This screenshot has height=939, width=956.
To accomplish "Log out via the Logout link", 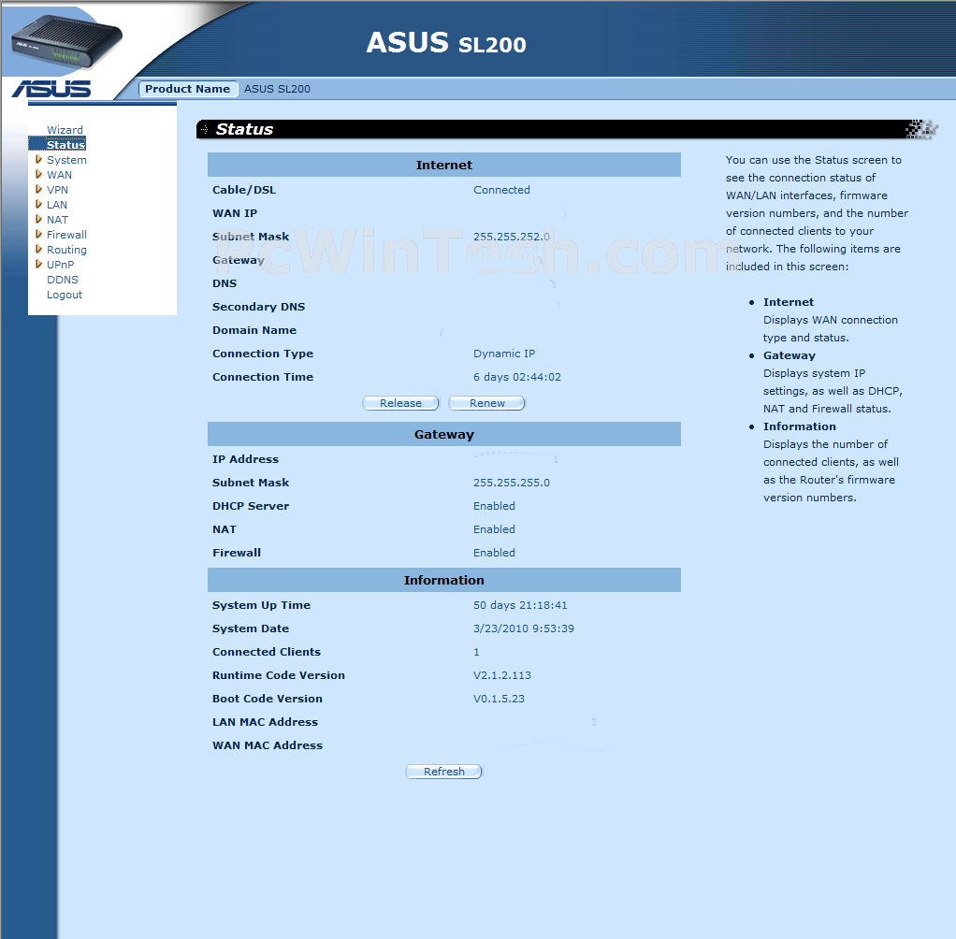I will pyautogui.click(x=64, y=295).
